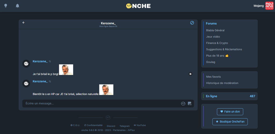Open sticker image in "Je t'ai brisé" message
Viewport: 275px width, 134px height.
pos(66,70)
